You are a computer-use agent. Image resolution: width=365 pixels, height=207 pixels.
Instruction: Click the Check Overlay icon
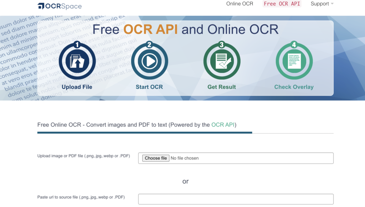pos(294,61)
